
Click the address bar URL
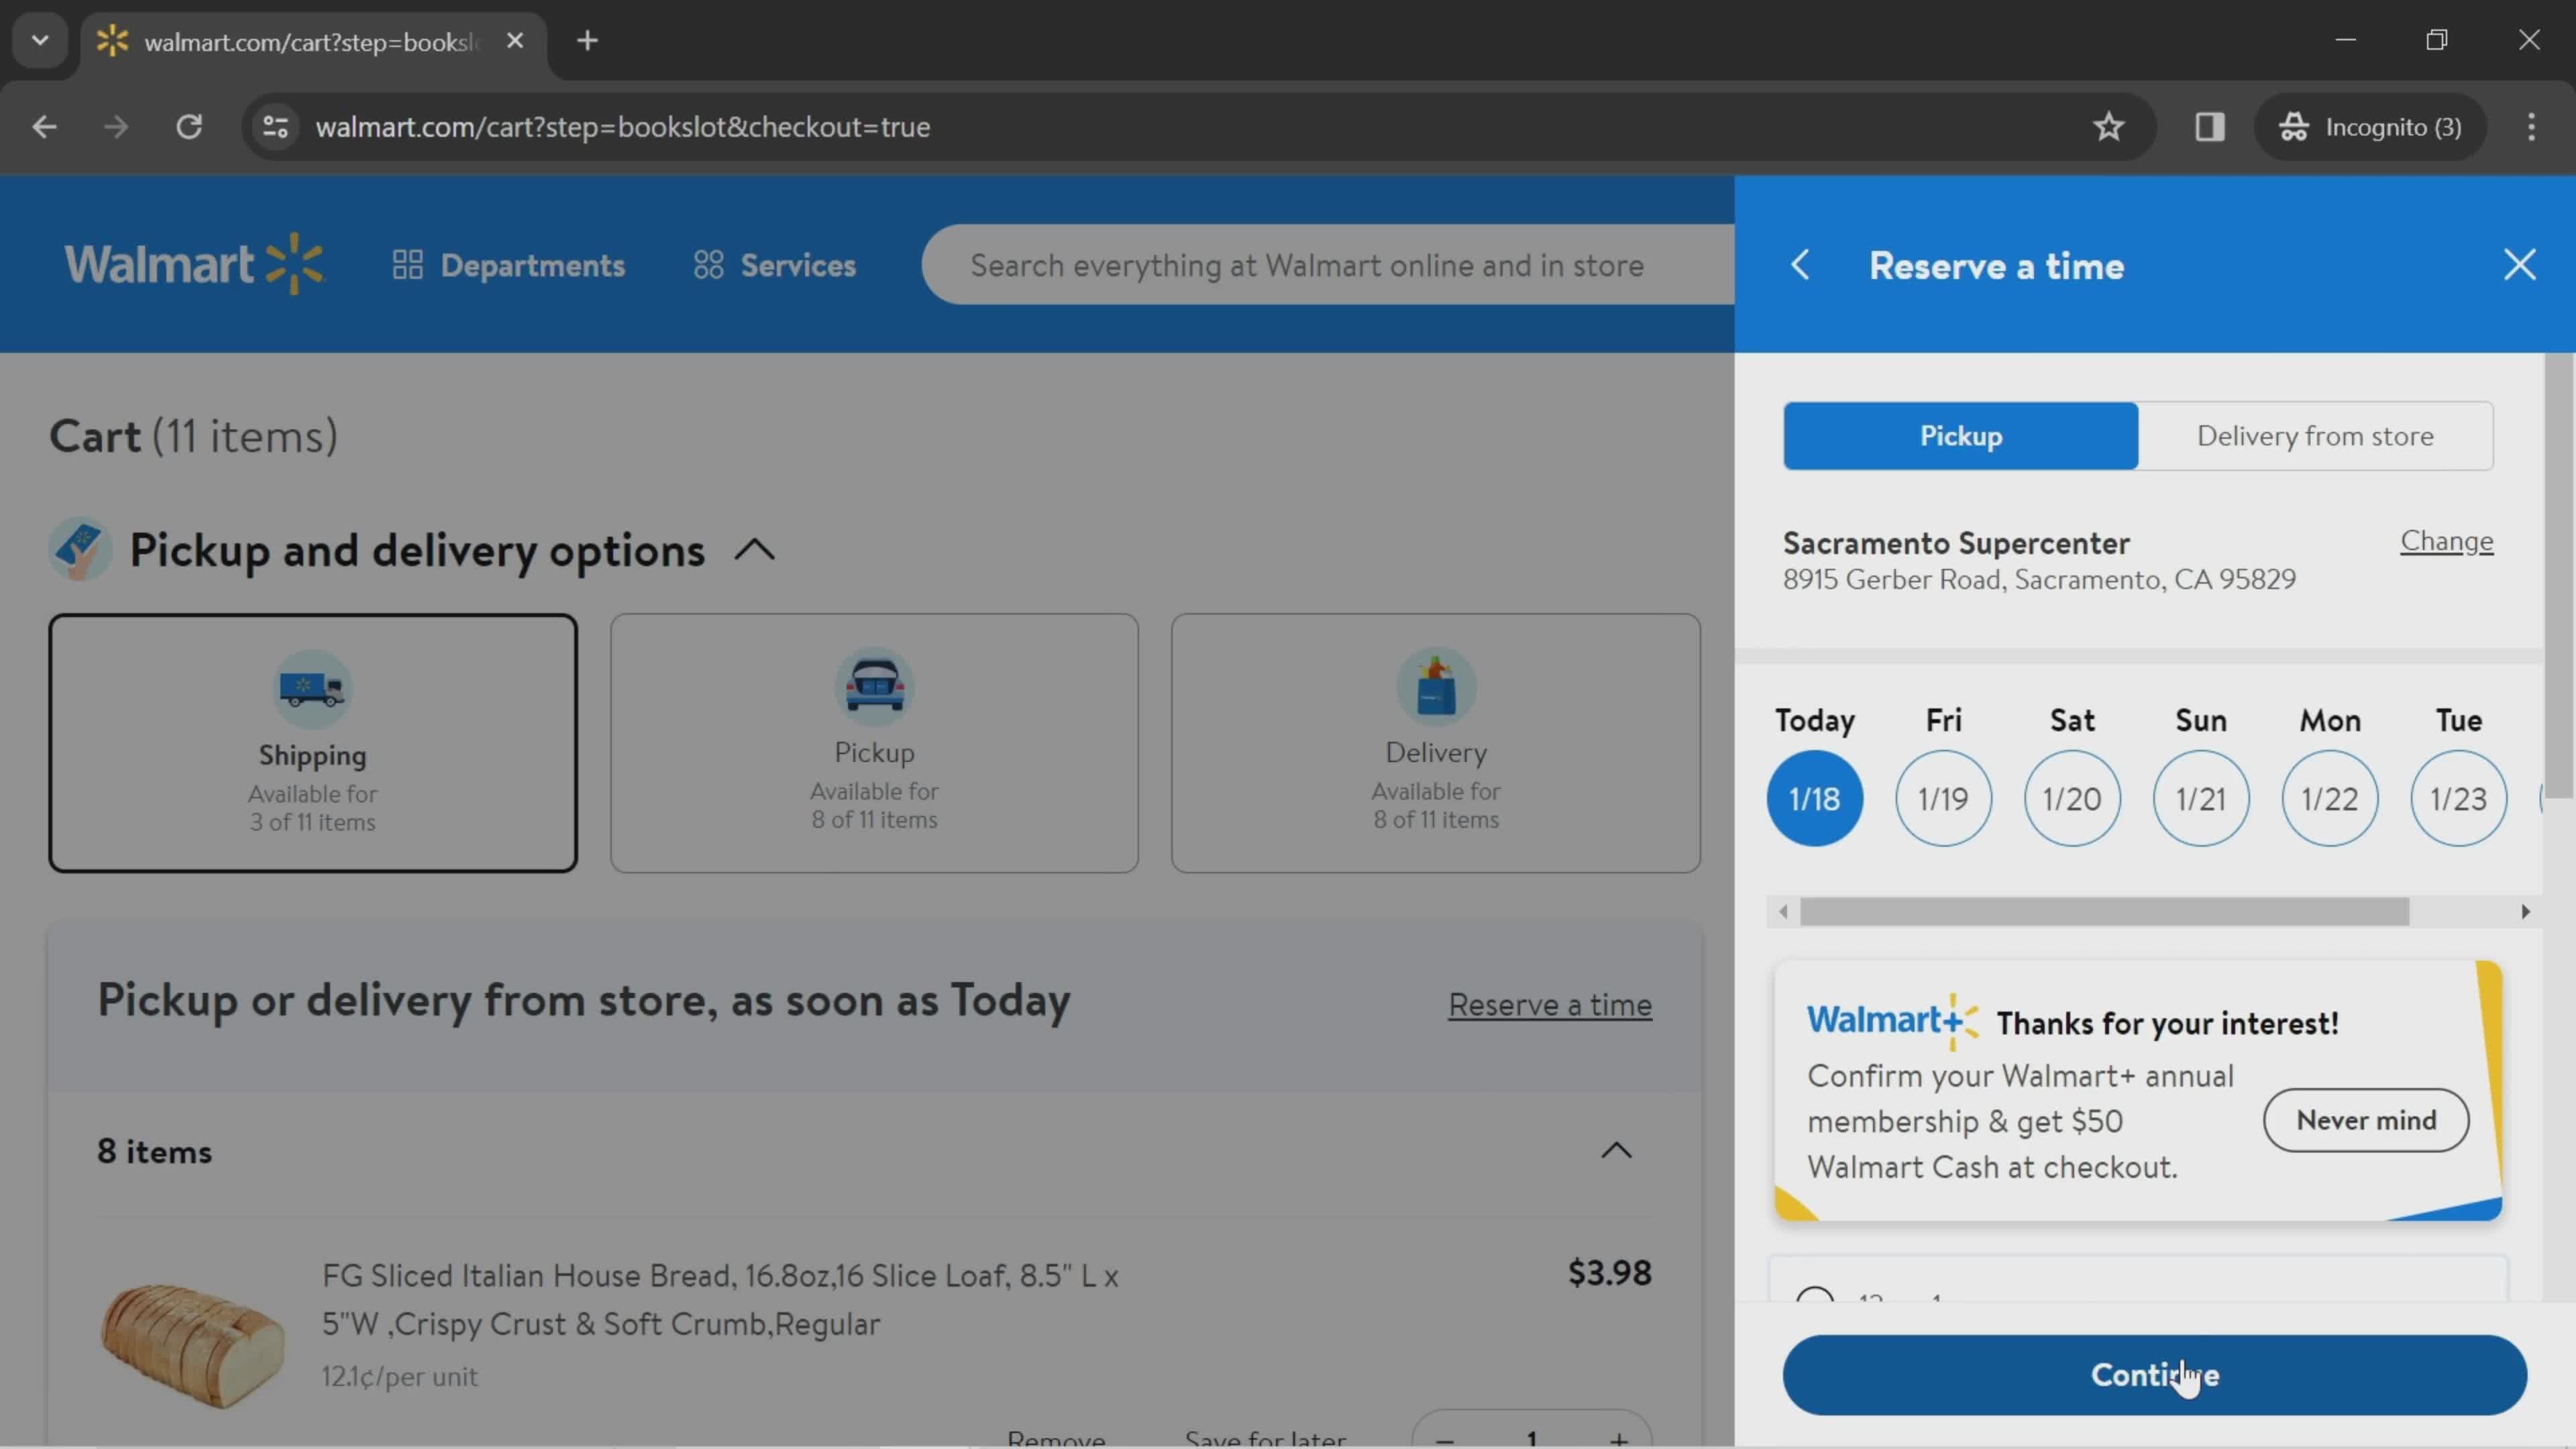[623, 127]
